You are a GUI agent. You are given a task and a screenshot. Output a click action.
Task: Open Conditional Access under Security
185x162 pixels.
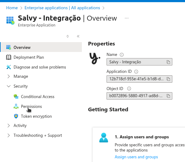pyautogui.click(x=37, y=97)
